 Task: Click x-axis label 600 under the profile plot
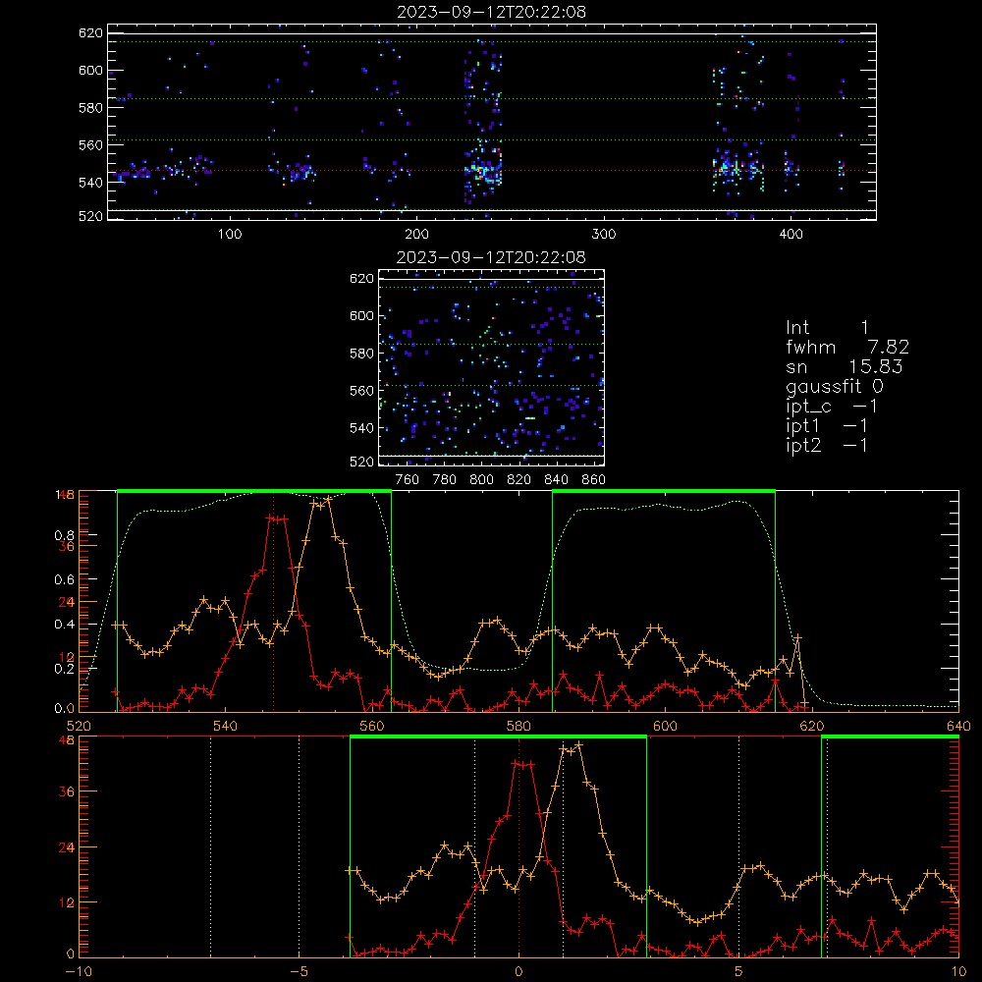(x=665, y=727)
